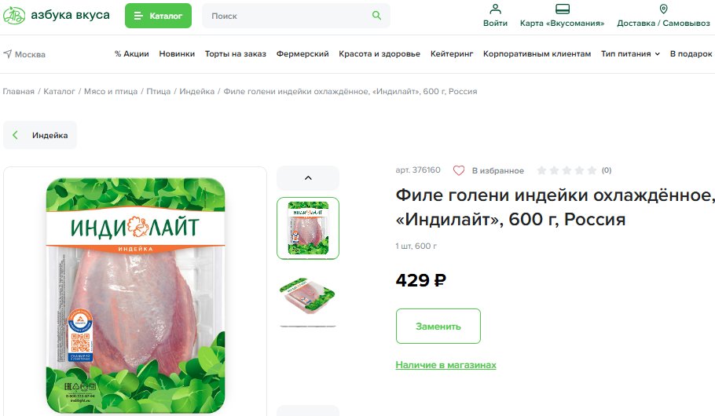Click the Доставка / Самовывоз location pin
Screen dimensions: 715x416
pos(663,9)
